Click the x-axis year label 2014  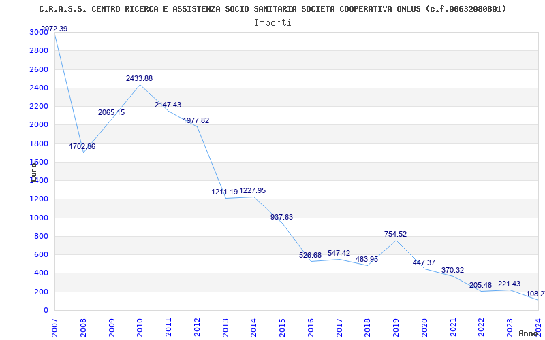click(253, 328)
